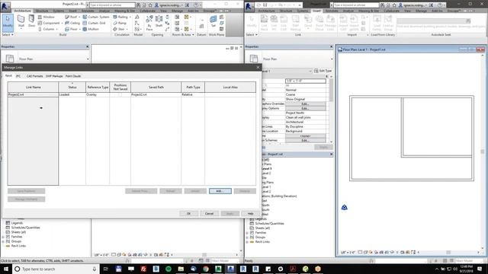Click Edit button beside Graphics Overrides
This screenshot has height=274, width=488.
pyautogui.click(x=305, y=104)
